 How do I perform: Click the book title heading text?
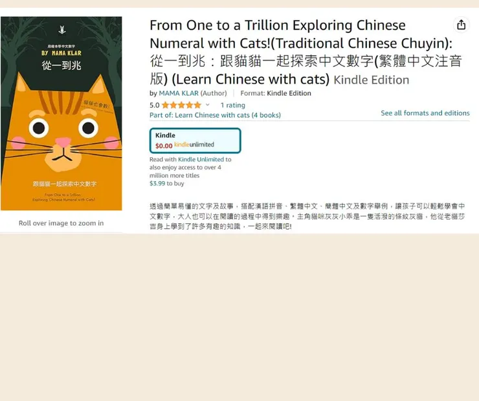[306, 52]
